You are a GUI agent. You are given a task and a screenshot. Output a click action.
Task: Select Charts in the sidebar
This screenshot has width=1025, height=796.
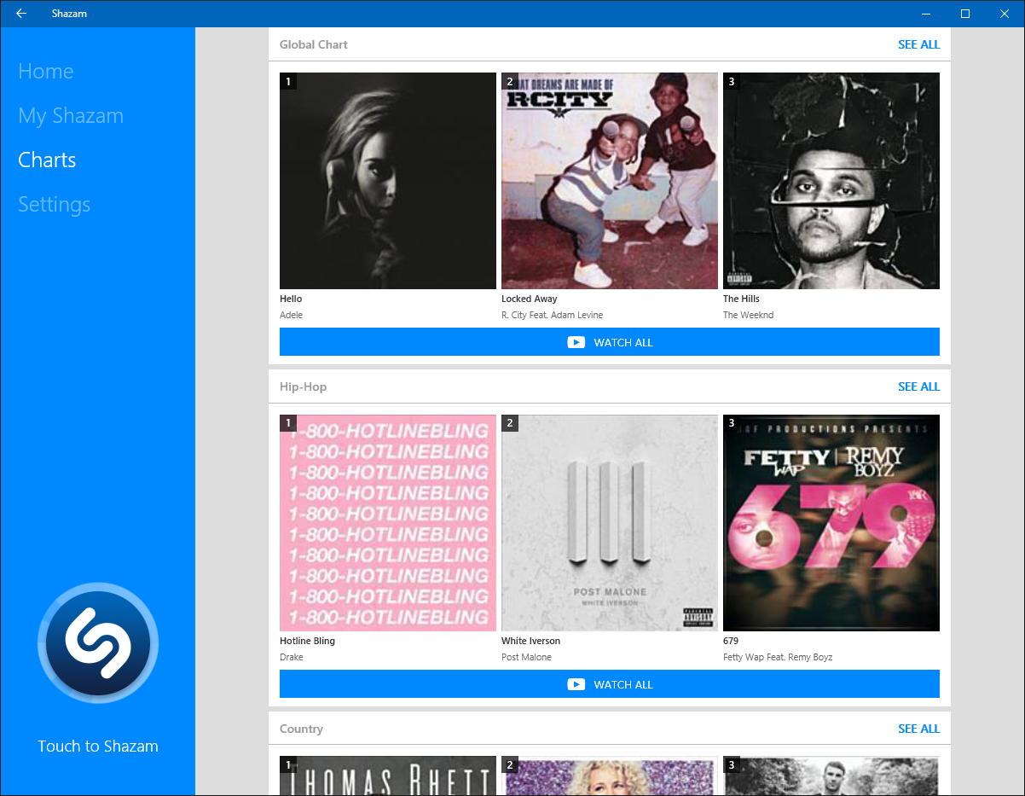(x=47, y=160)
